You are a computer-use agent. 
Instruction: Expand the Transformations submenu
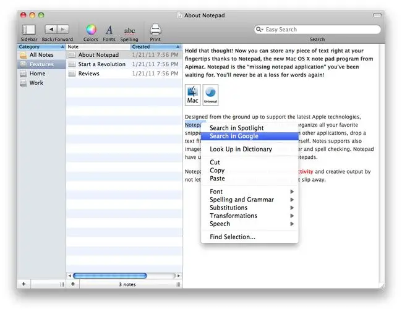tap(250, 216)
